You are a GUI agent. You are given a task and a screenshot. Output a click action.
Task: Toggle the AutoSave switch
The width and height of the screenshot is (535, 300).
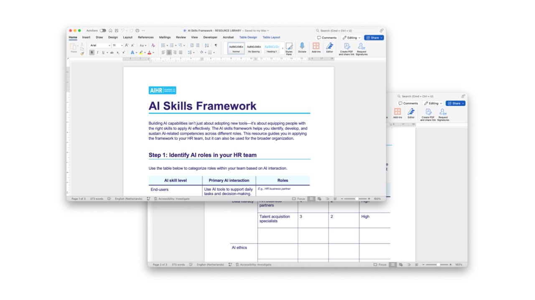pos(102,30)
